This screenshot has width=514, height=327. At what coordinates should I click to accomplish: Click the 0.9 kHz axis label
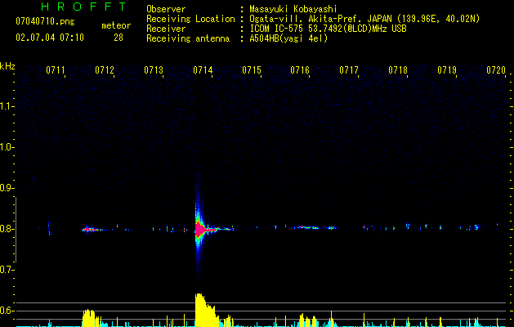pos(7,188)
